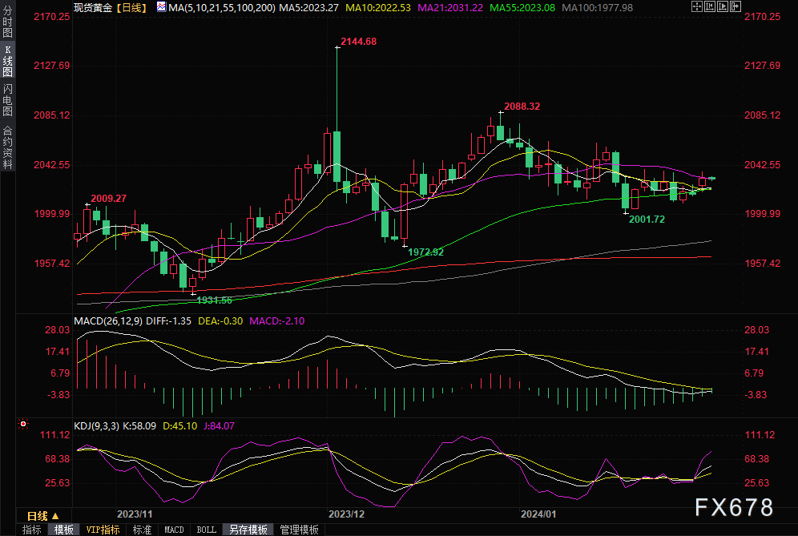Open 管理模板 template manager
Screen dimensions: 798x536
[x=298, y=530]
